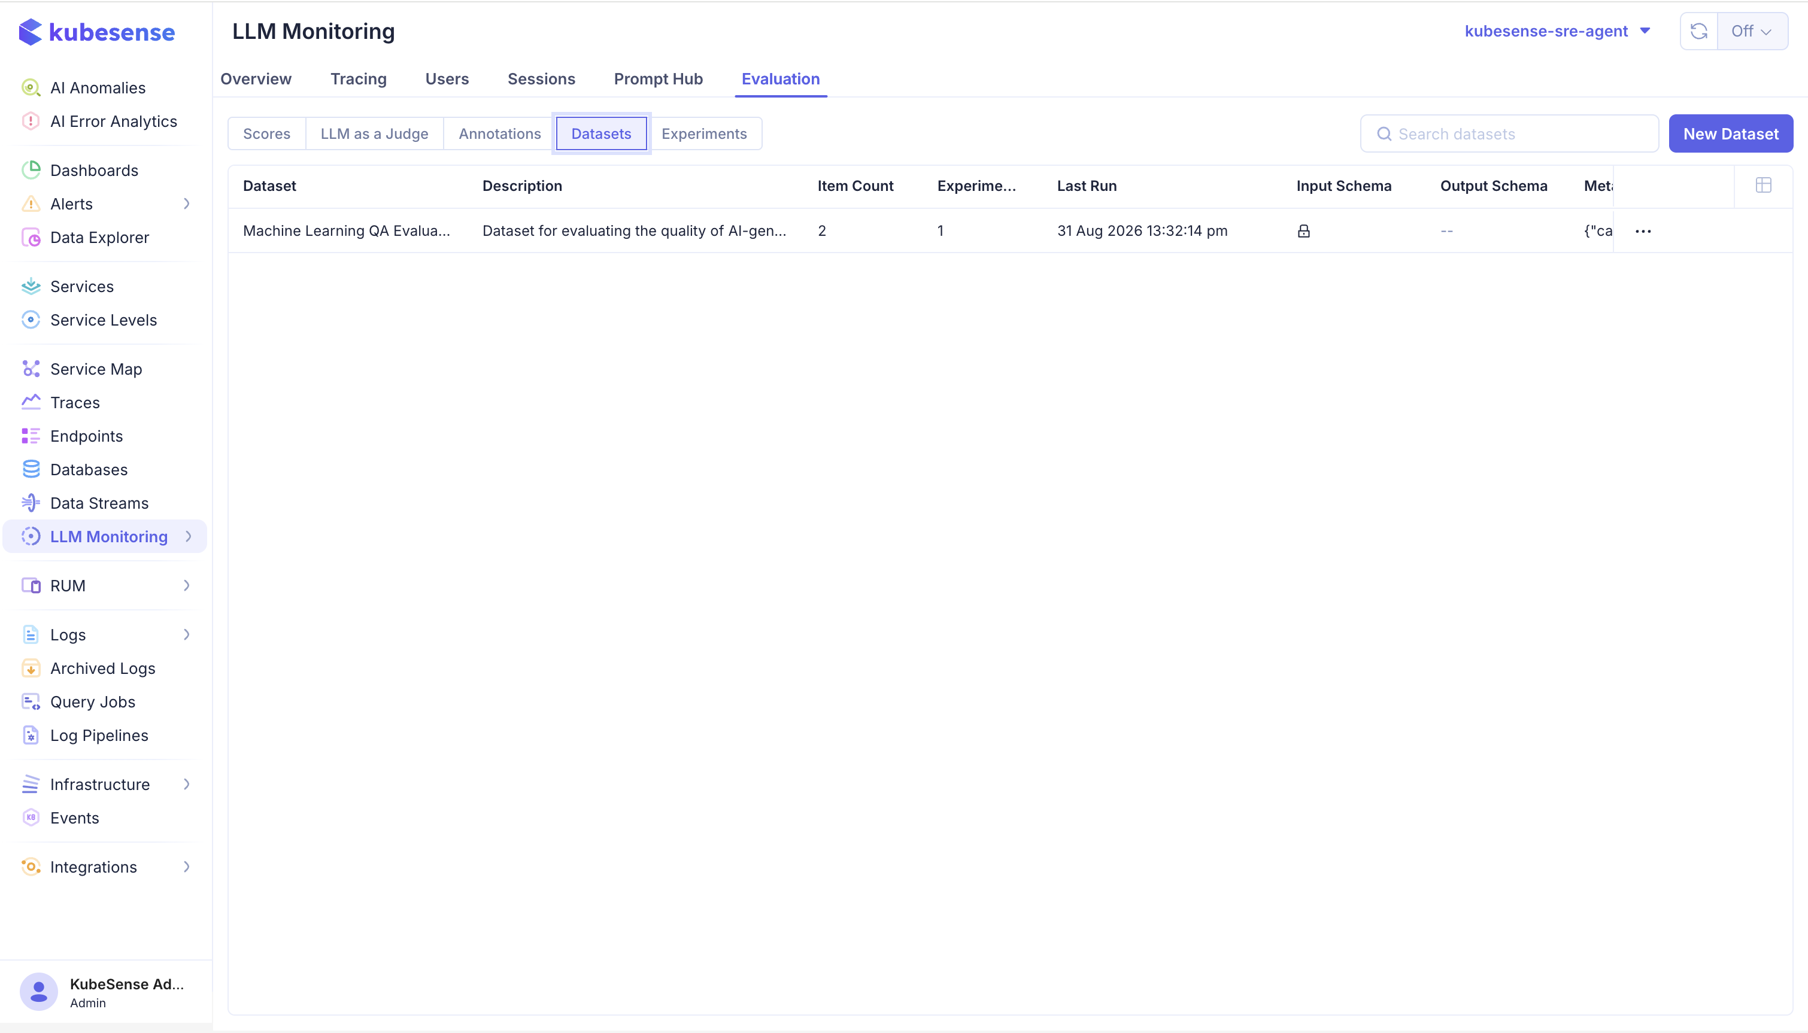The image size is (1808, 1033).
Task: Expand the Infrastructure sidebar chevron
Action: point(187,785)
